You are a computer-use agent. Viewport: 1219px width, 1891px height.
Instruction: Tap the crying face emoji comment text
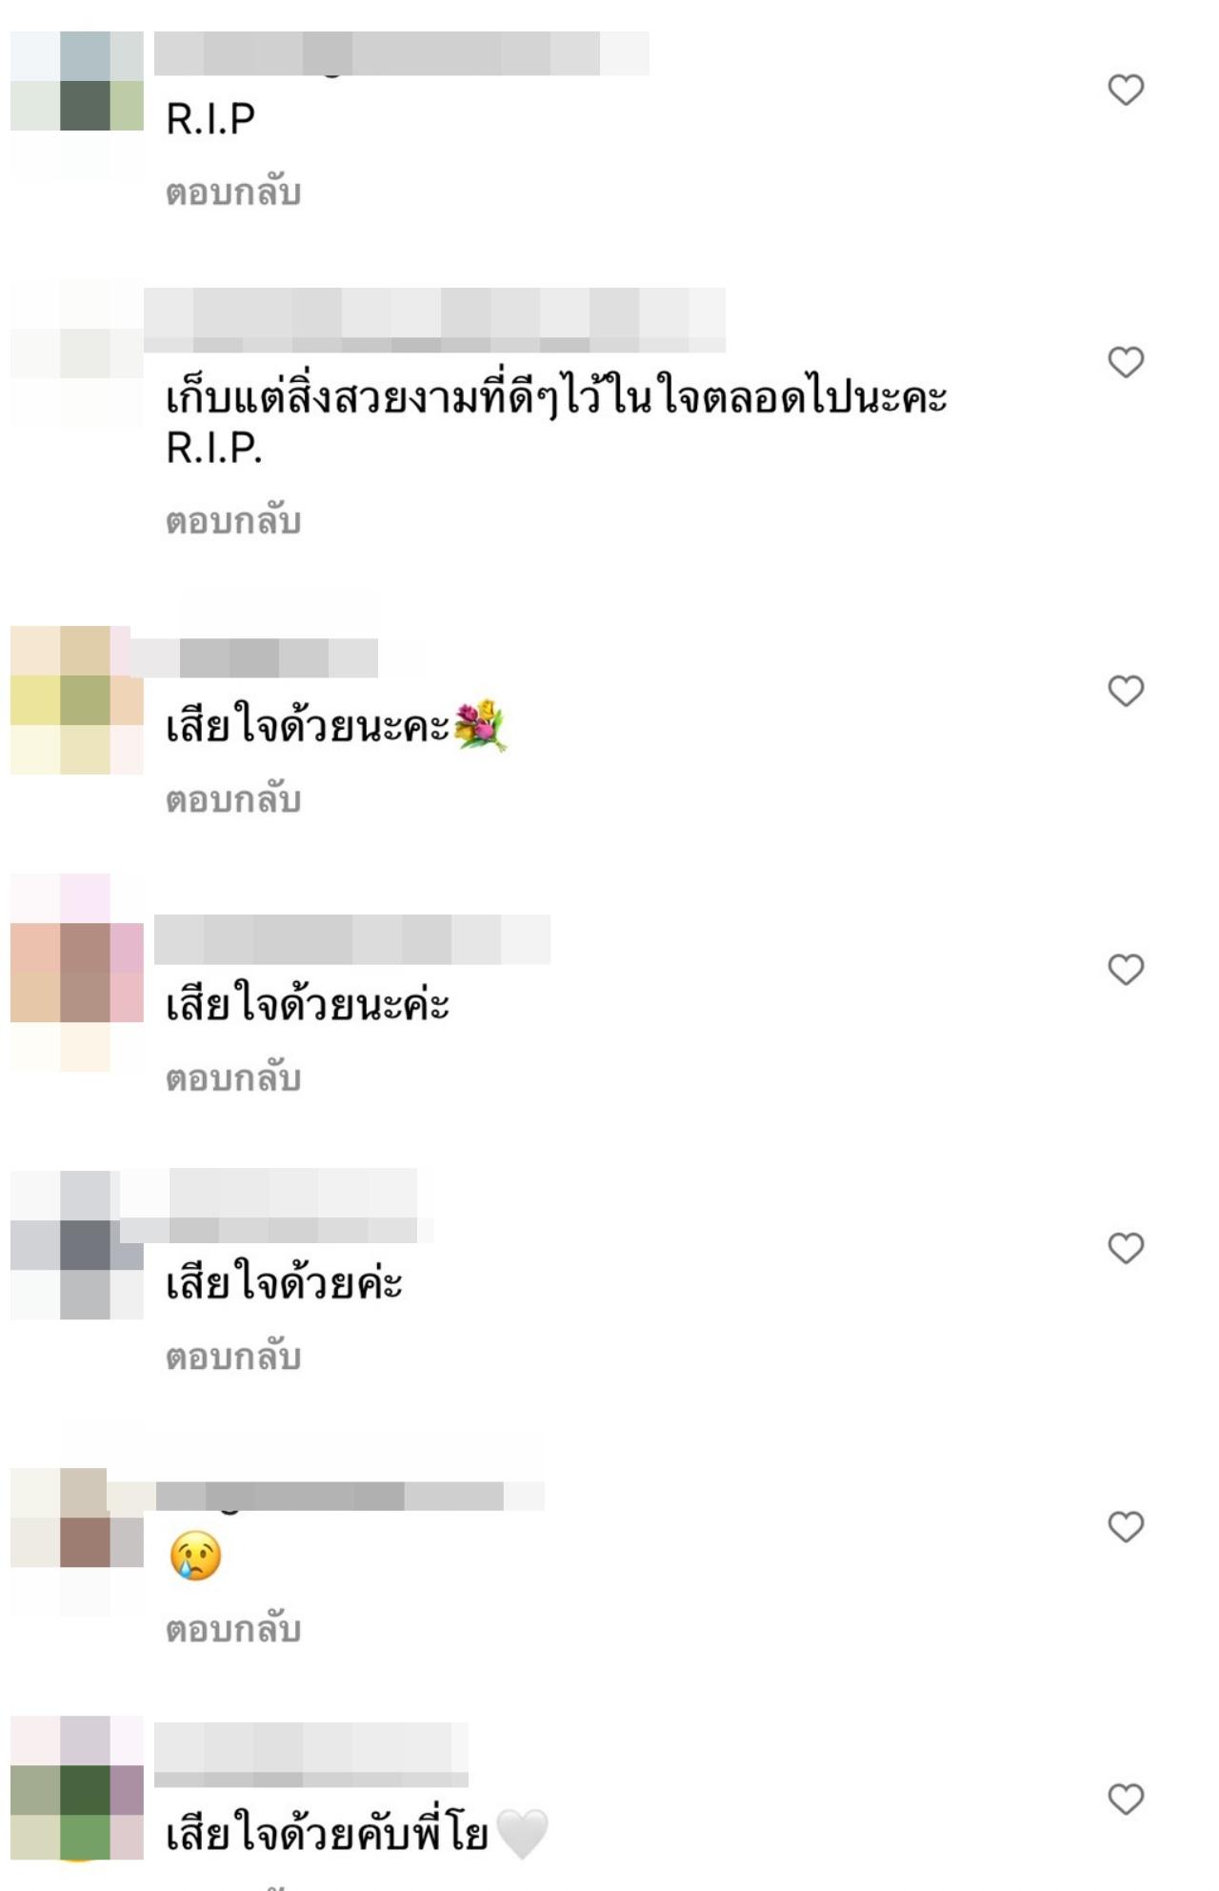pyautogui.click(x=195, y=1556)
